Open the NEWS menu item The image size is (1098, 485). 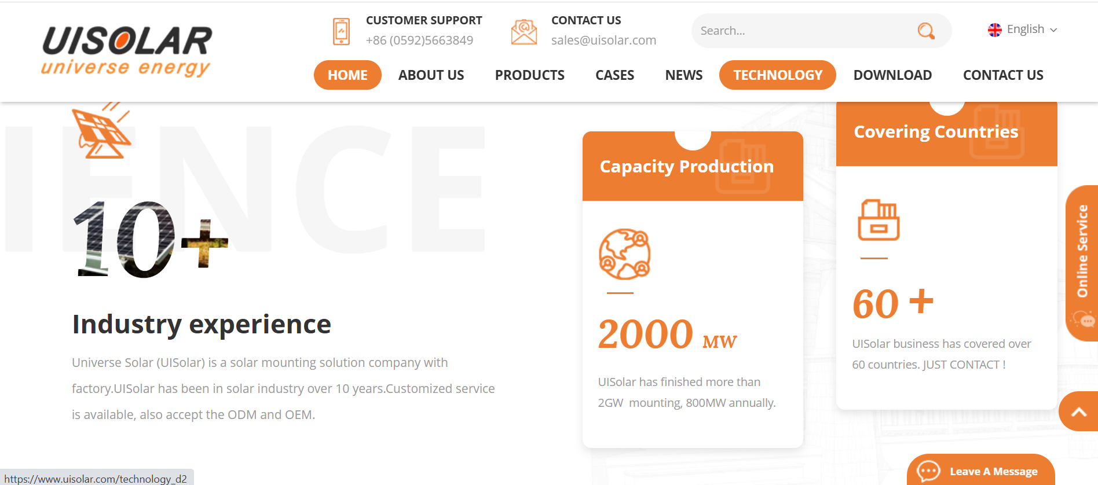pyautogui.click(x=683, y=75)
